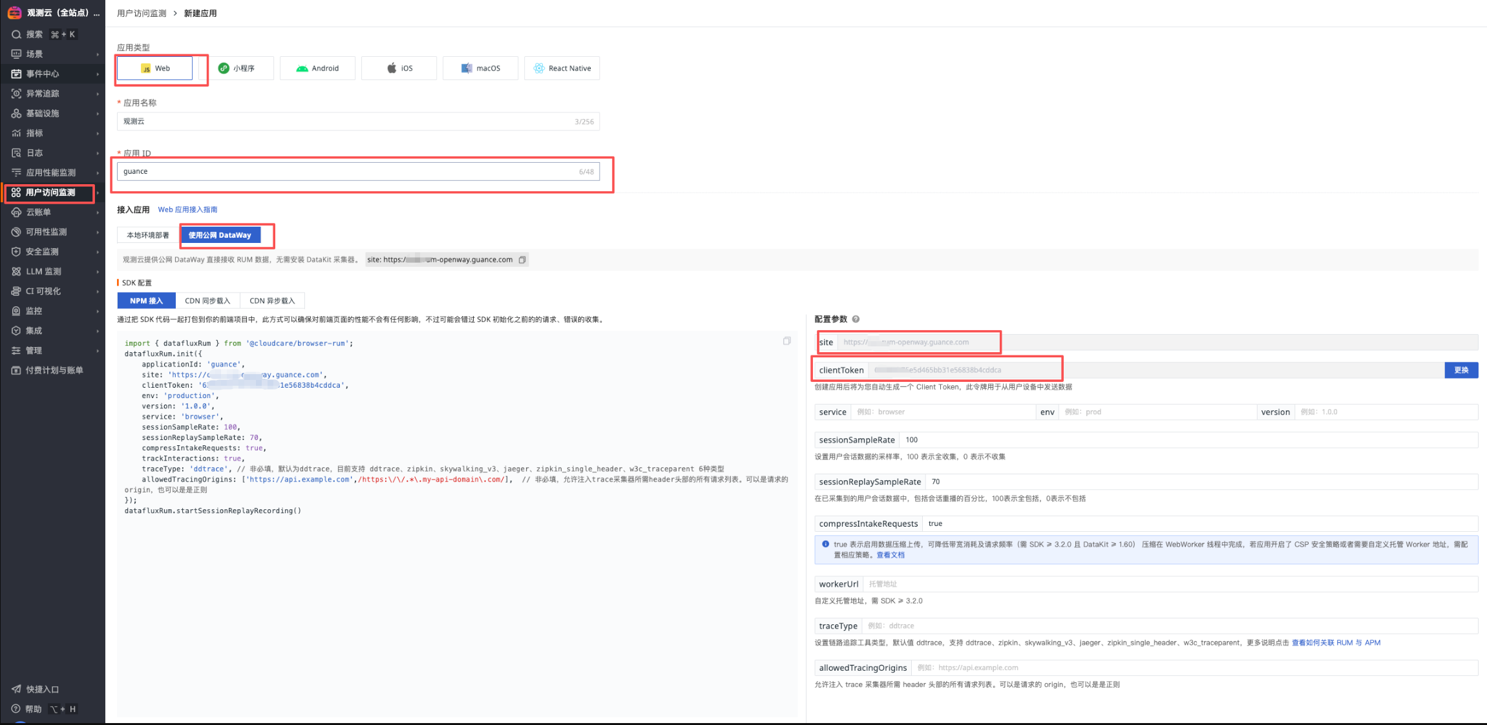
Task: Open the Web 应用接入指南 link
Action: pyautogui.click(x=187, y=209)
